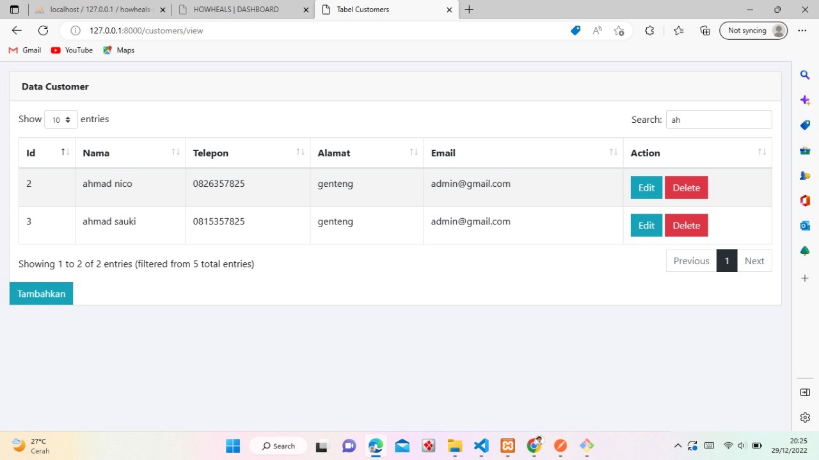Open the sidebar search icon
The height and width of the screenshot is (460, 819).
[805, 75]
